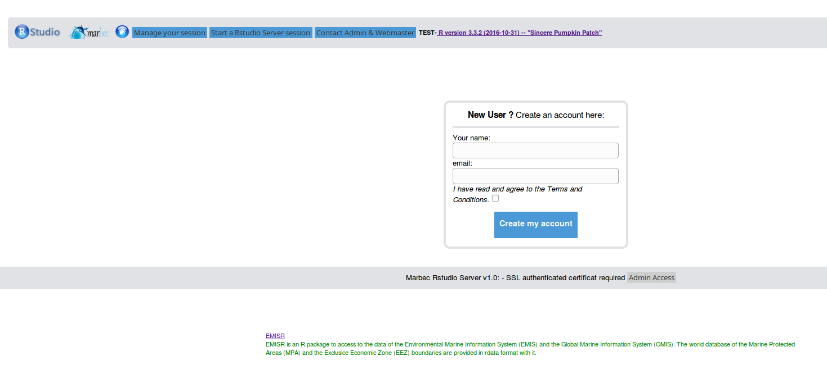The height and width of the screenshot is (365, 827).
Task: Focus the email input field
Action: pos(535,176)
